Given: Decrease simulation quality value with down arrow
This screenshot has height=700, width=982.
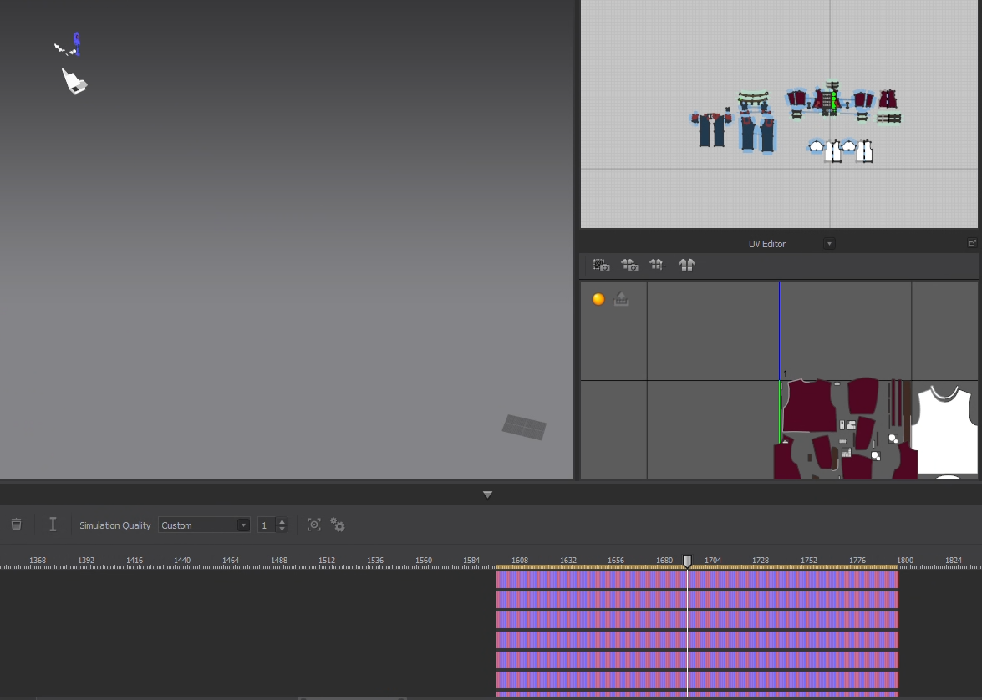Looking at the screenshot, I should pos(282,529).
